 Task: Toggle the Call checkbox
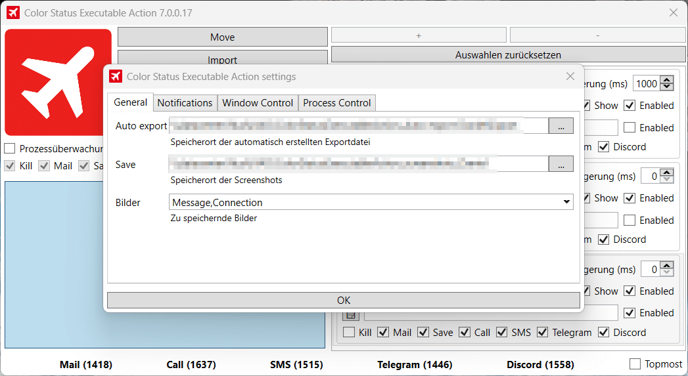465,332
